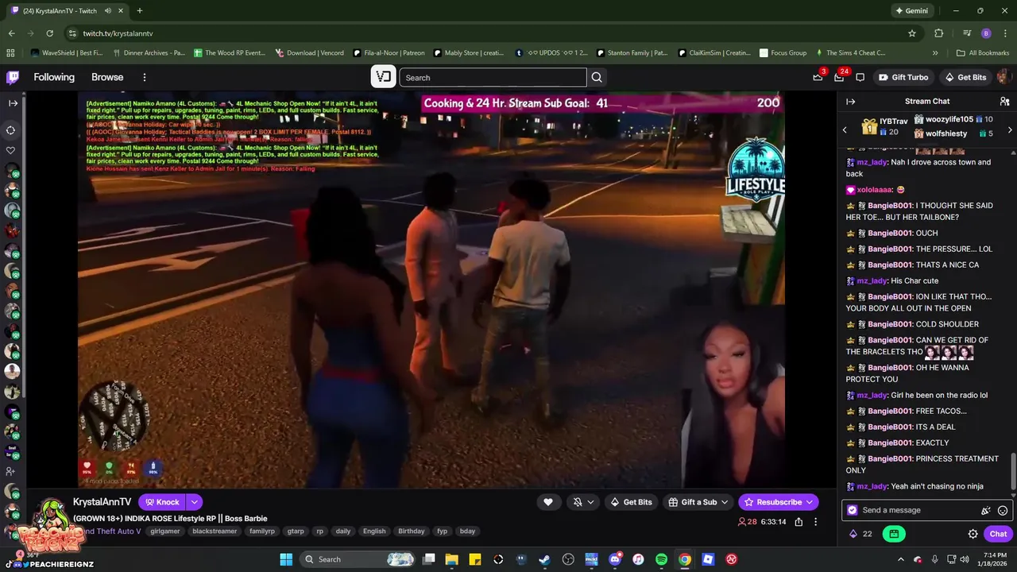Toggle the heart follow button
Viewport: 1017px width, 572px height.
pos(547,502)
